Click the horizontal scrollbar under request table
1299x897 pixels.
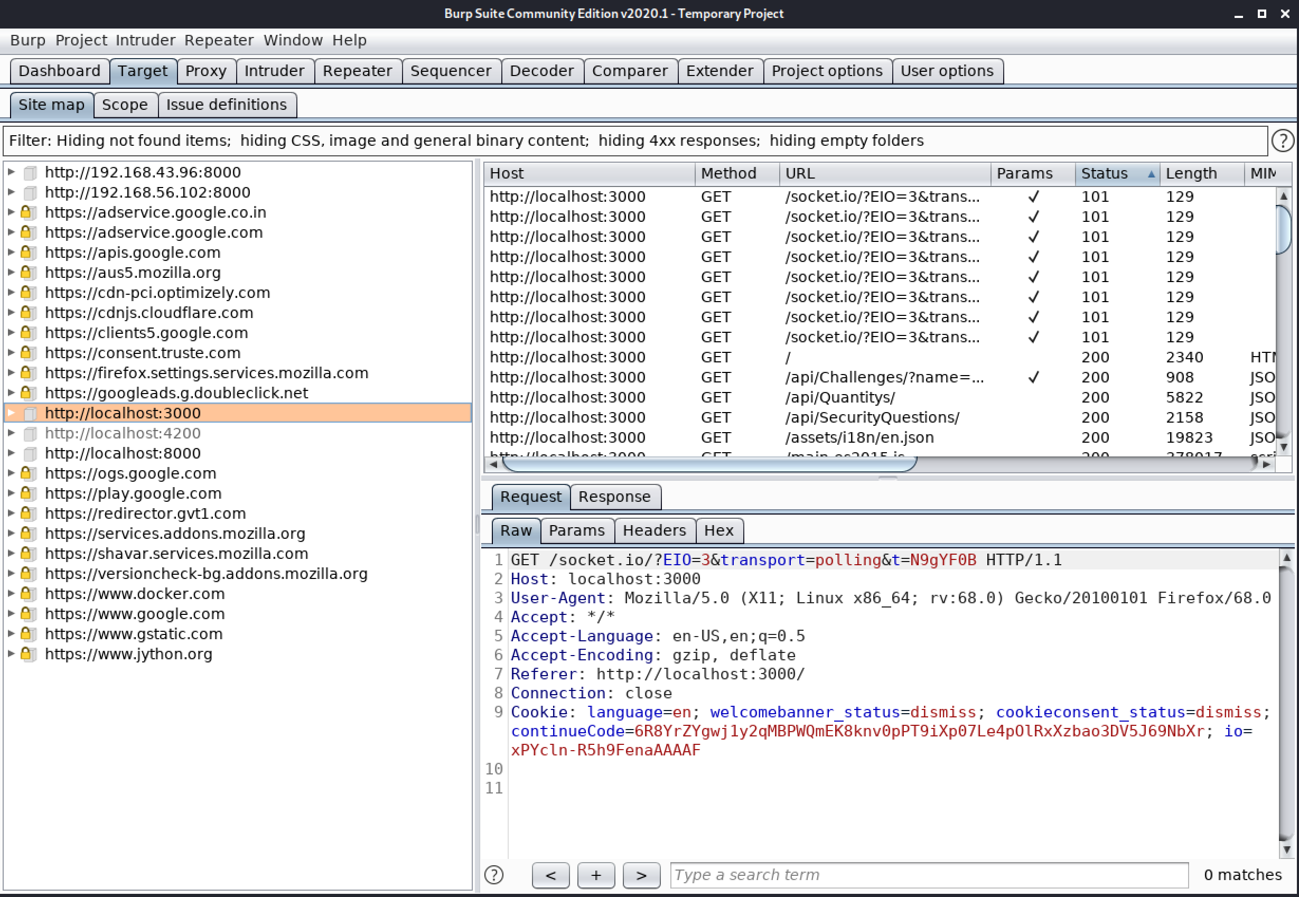point(709,464)
